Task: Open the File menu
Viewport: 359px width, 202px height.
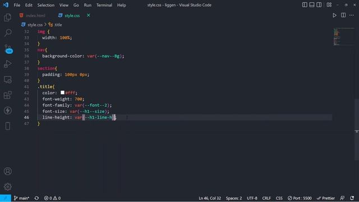Action: pos(17,5)
